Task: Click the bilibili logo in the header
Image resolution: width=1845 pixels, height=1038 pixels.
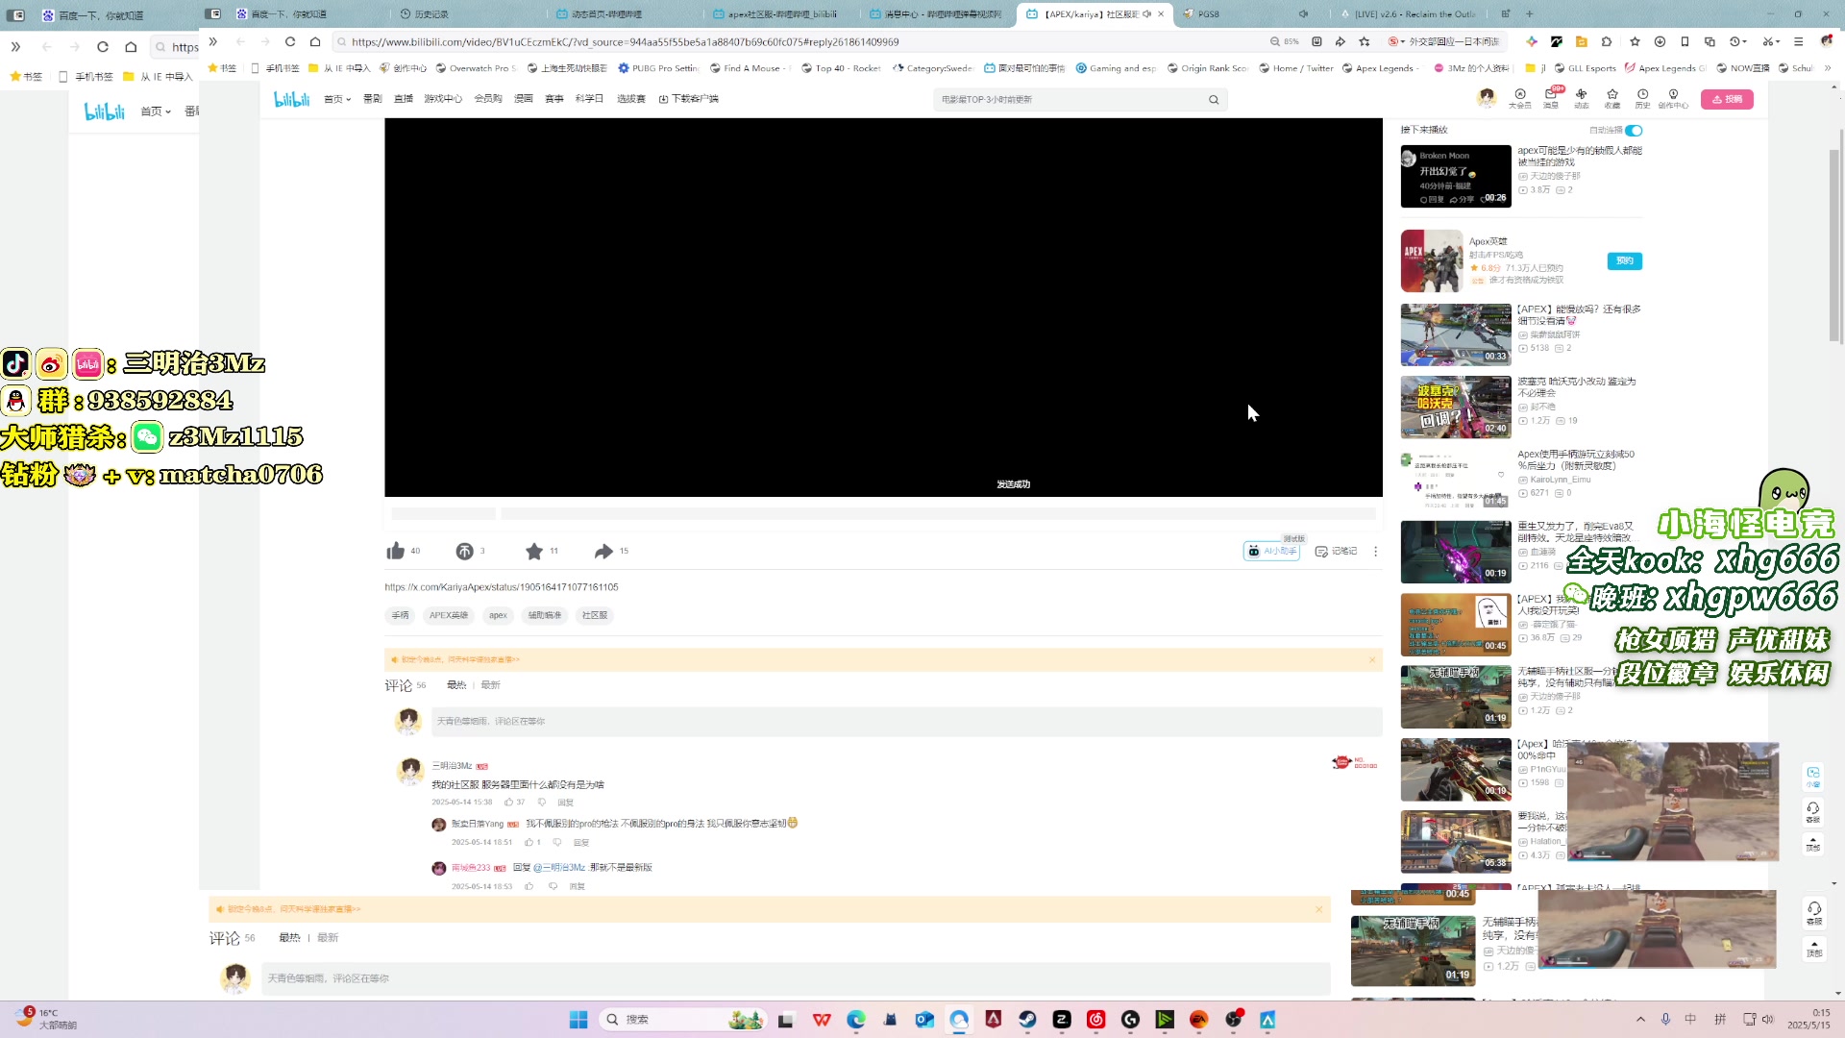Action: pyautogui.click(x=292, y=99)
